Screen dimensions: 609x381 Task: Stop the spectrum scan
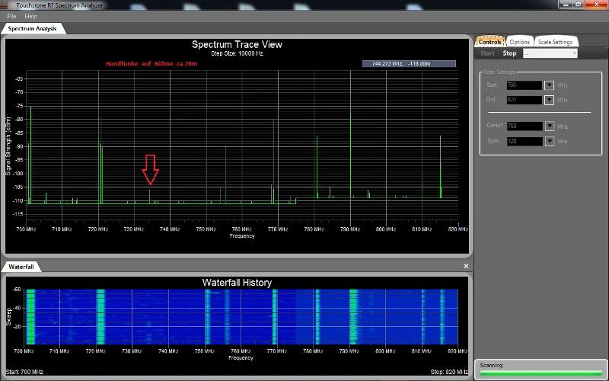[x=509, y=53]
